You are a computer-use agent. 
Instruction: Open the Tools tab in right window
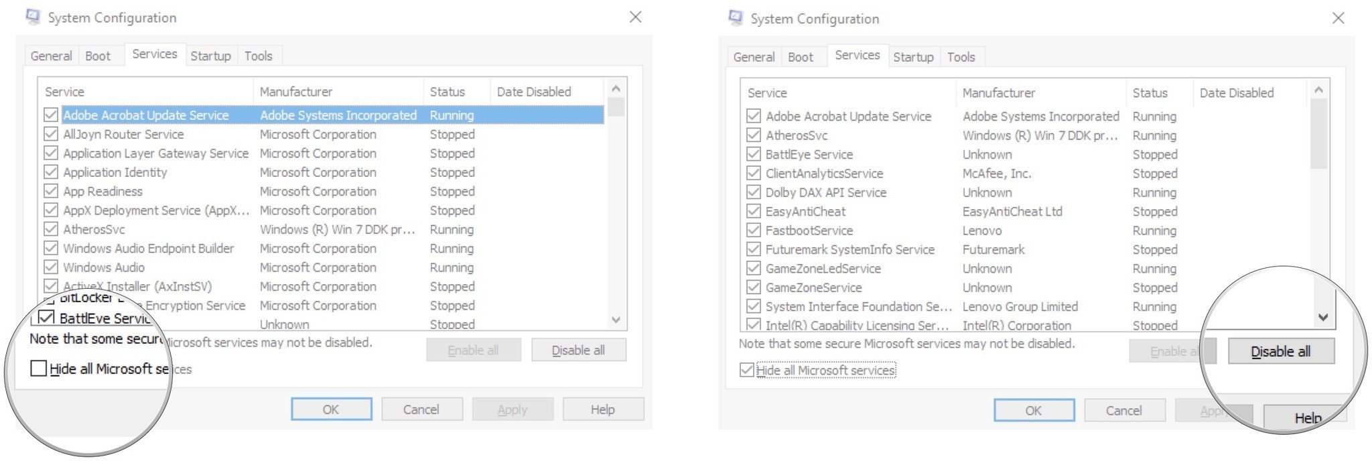961,57
